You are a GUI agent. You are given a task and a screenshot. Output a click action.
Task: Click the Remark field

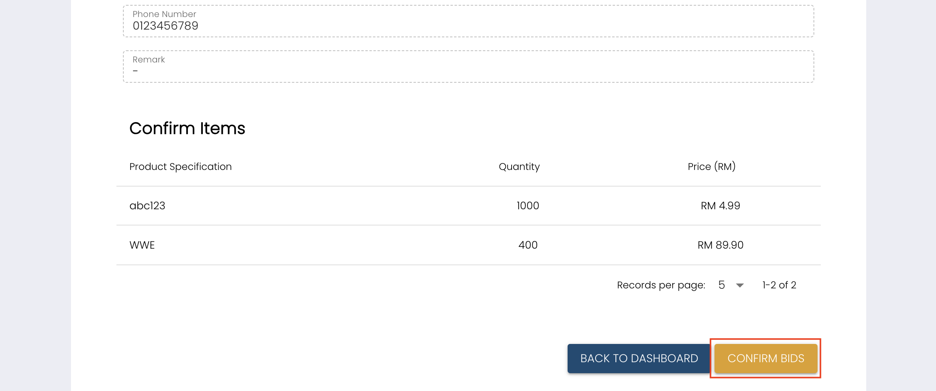(468, 67)
